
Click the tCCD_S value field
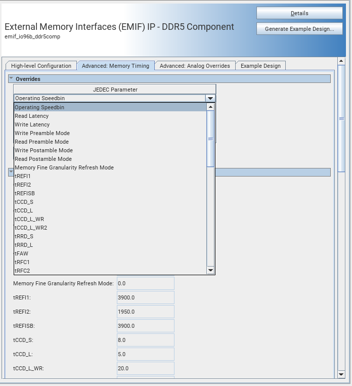pyautogui.click(x=145, y=340)
